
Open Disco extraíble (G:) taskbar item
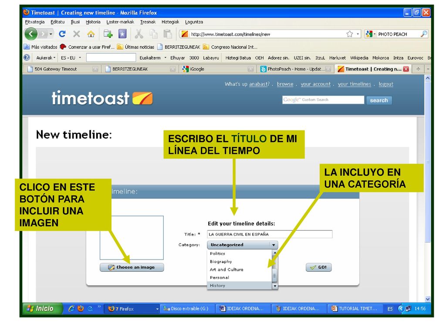[187, 308]
